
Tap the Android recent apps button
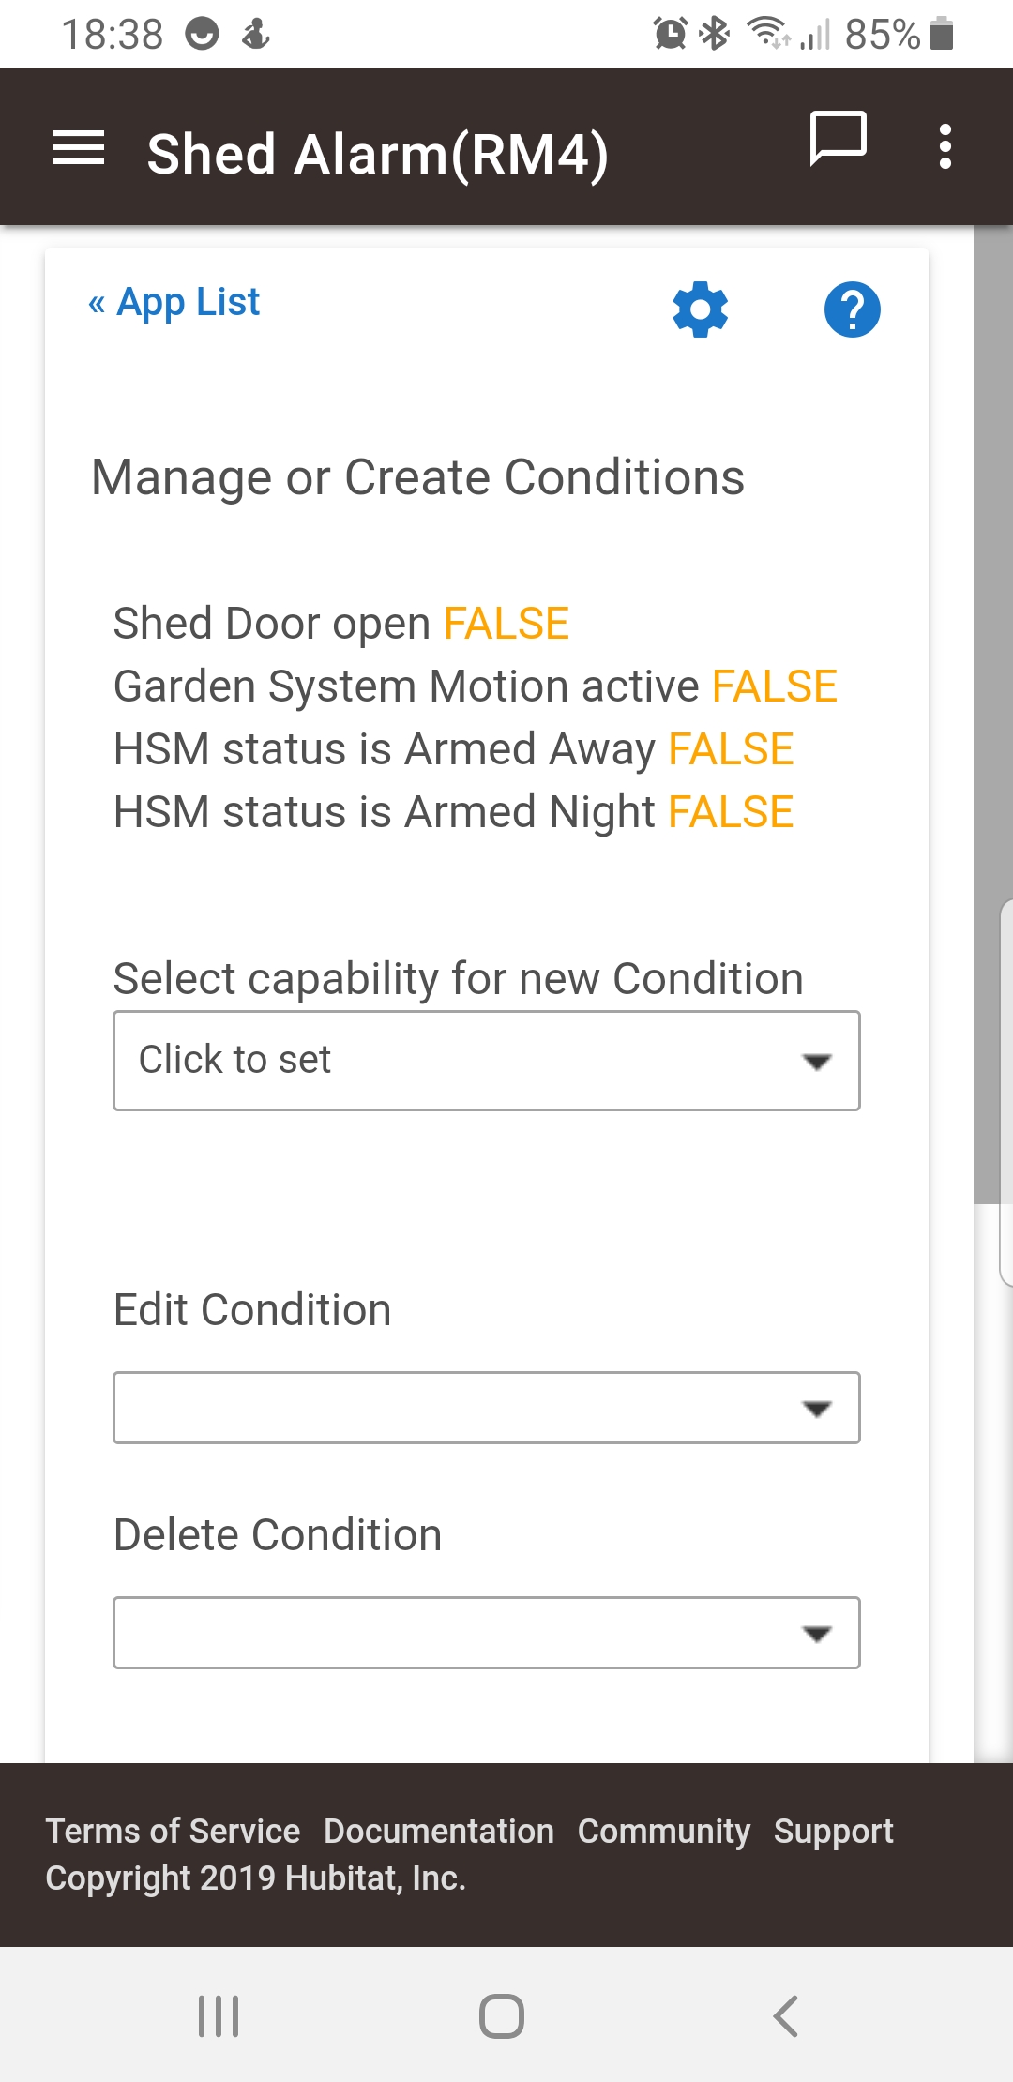(x=219, y=2015)
